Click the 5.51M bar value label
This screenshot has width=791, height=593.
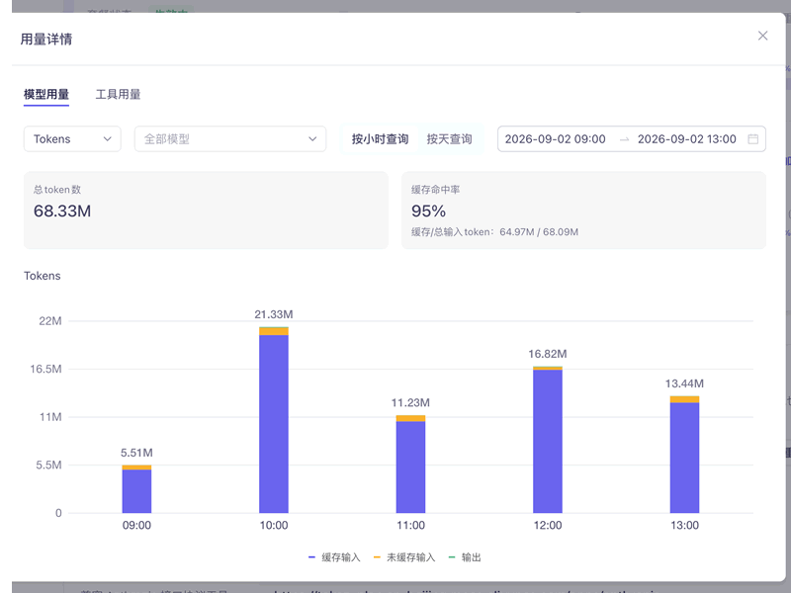(x=136, y=453)
